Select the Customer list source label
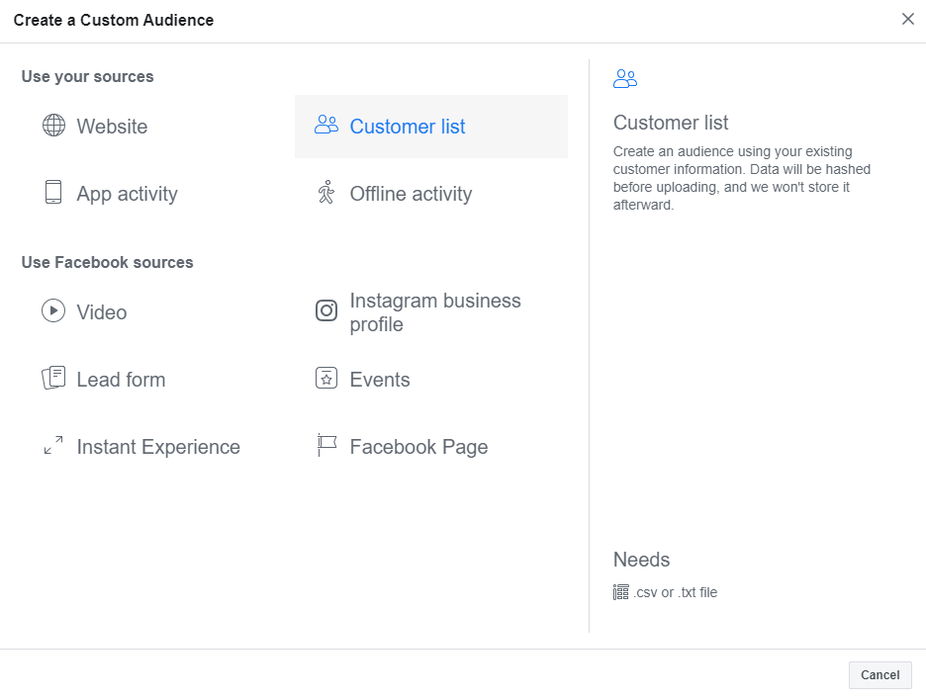 click(x=408, y=127)
